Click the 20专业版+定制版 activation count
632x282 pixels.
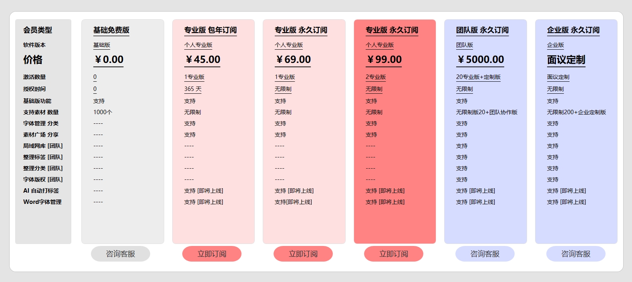tap(478, 77)
